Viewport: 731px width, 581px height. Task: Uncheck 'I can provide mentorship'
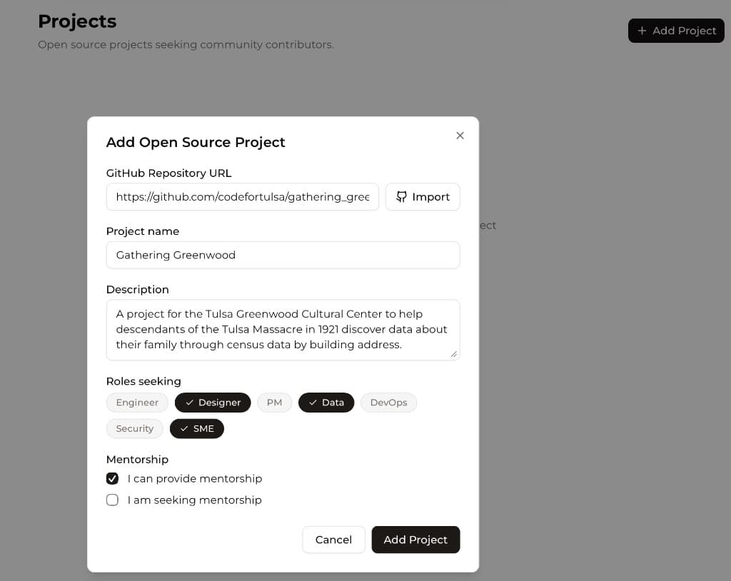112,478
